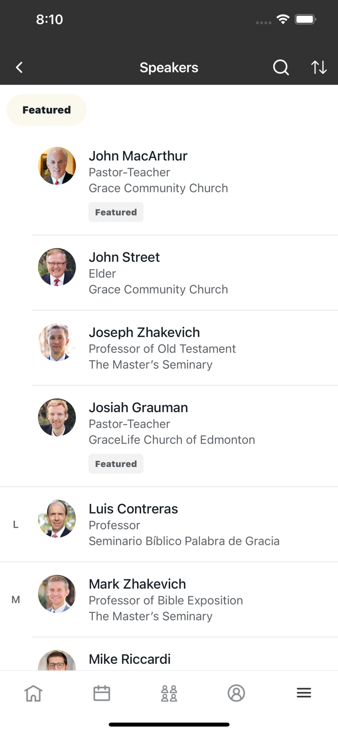Open the bottom navigation menu item
338x733 pixels.
pos(304,692)
